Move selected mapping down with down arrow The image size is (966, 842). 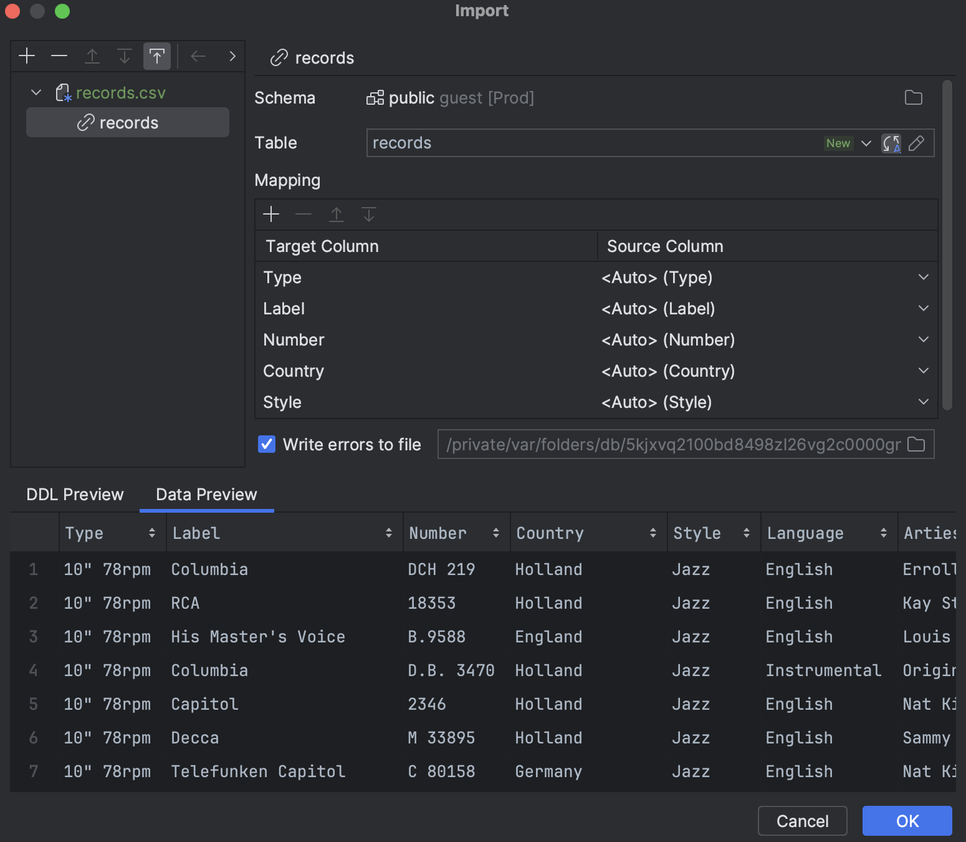tap(368, 215)
